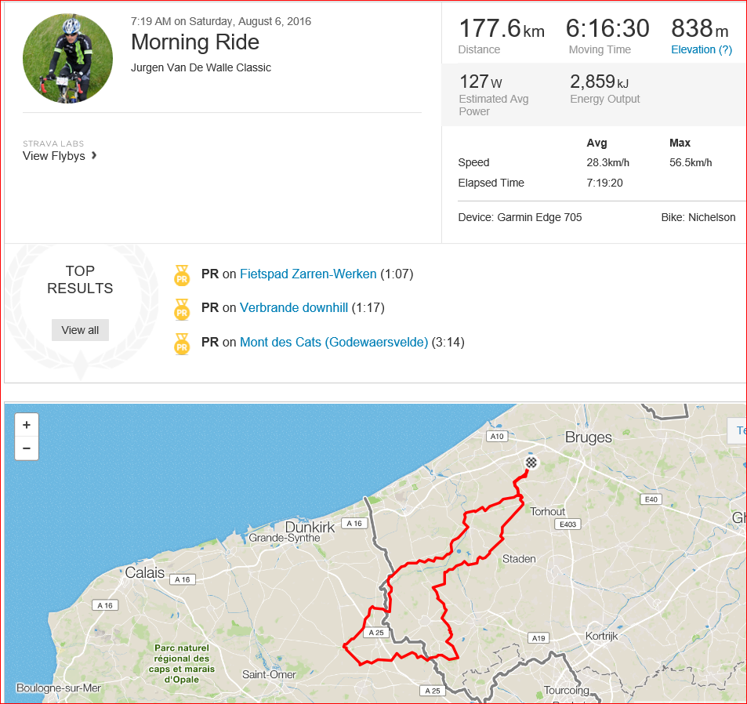Click the Morning Ride activity title
The width and height of the screenshot is (747, 704).
coord(195,42)
